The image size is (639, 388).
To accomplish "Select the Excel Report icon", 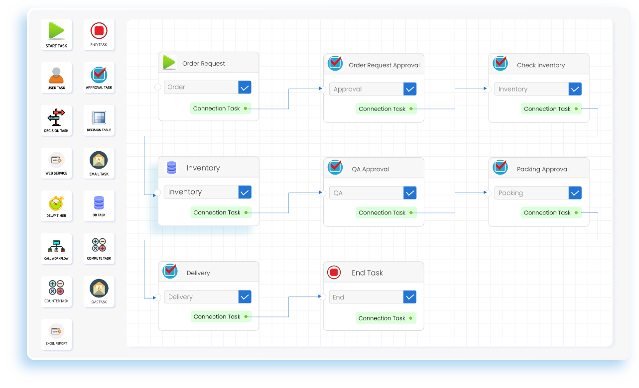I will click(x=56, y=331).
